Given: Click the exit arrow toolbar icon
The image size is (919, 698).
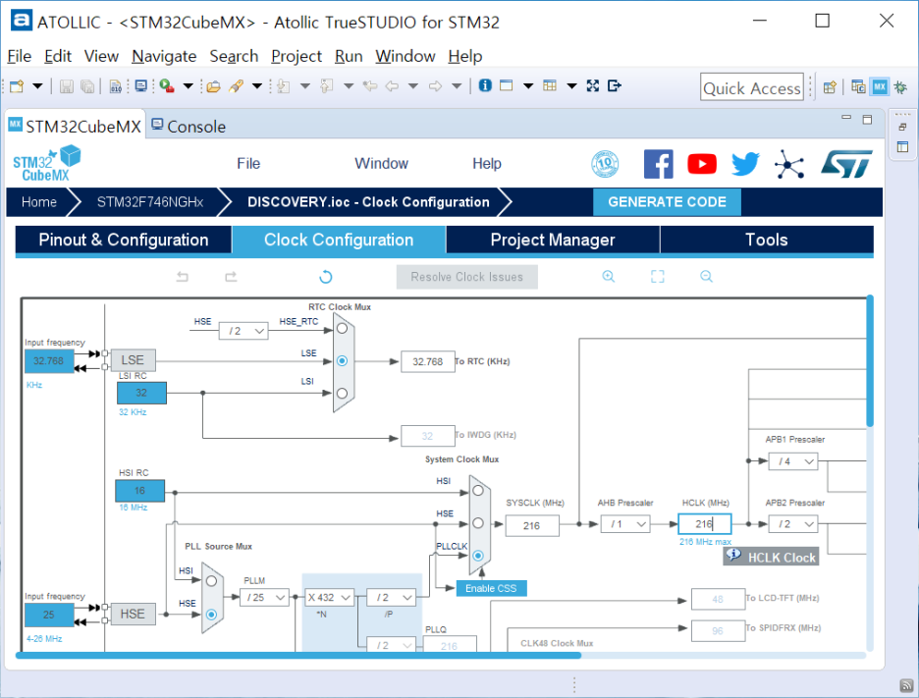Looking at the screenshot, I should [615, 85].
